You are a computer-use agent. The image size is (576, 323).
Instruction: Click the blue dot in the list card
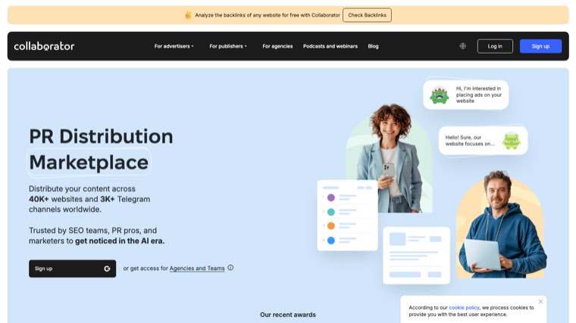(331, 241)
